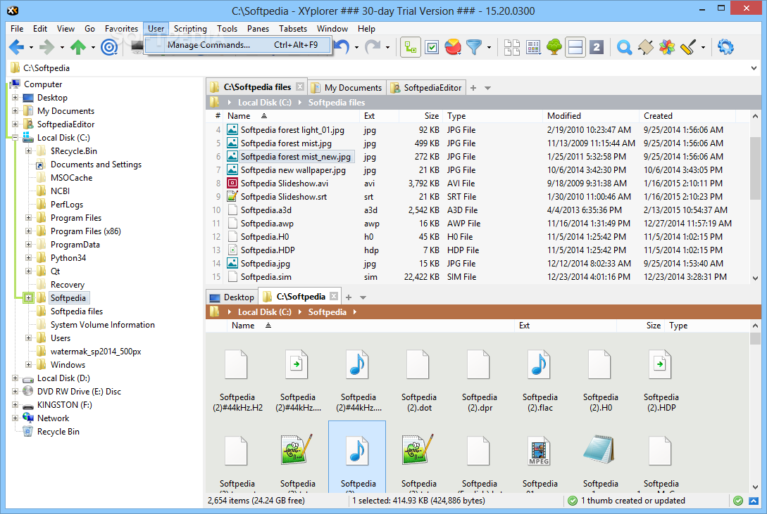Viewport: 767px width, 514px height.
Task: Add new tab in upper pane
Action: coord(473,88)
